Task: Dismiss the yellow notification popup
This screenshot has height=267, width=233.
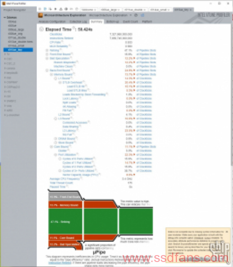Action: 227,232
